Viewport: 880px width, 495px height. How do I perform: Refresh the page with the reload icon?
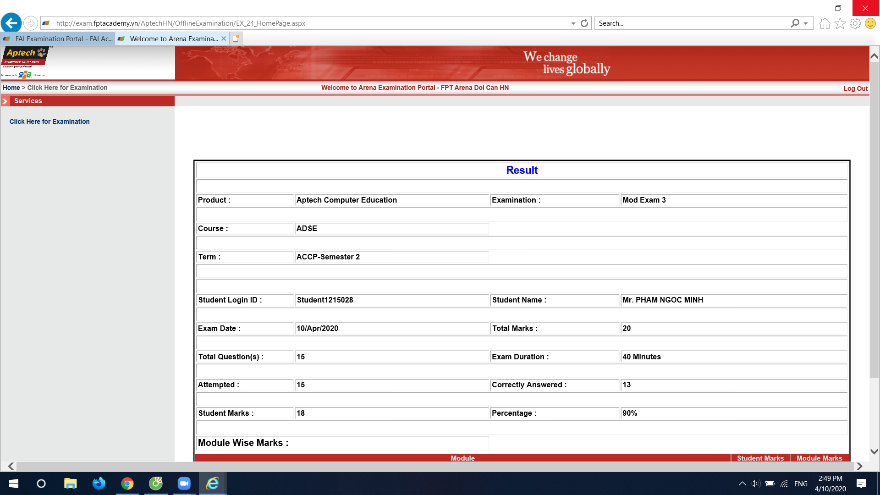[584, 23]
